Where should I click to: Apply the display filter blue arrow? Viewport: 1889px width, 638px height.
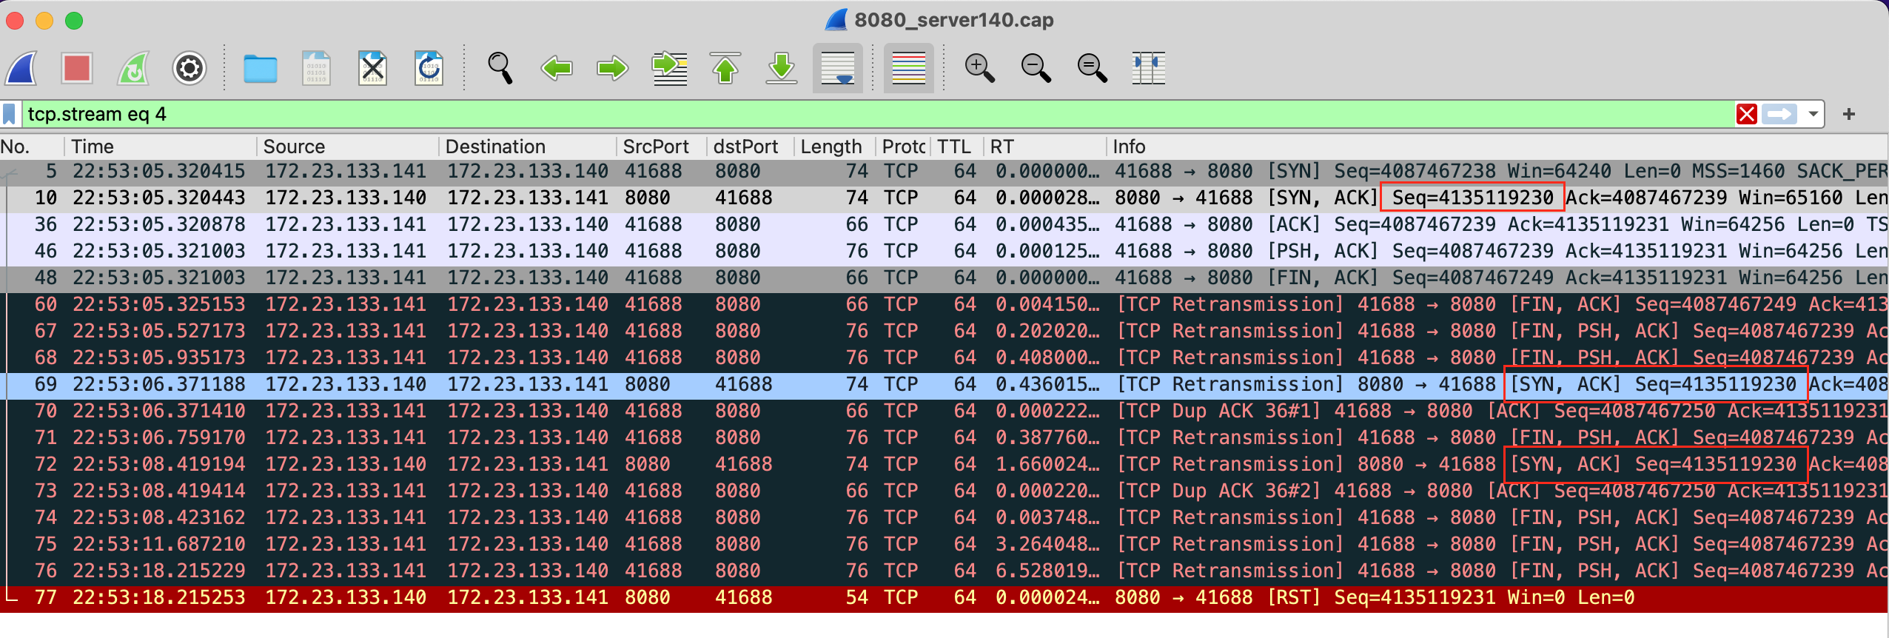tap(1779, 114)
